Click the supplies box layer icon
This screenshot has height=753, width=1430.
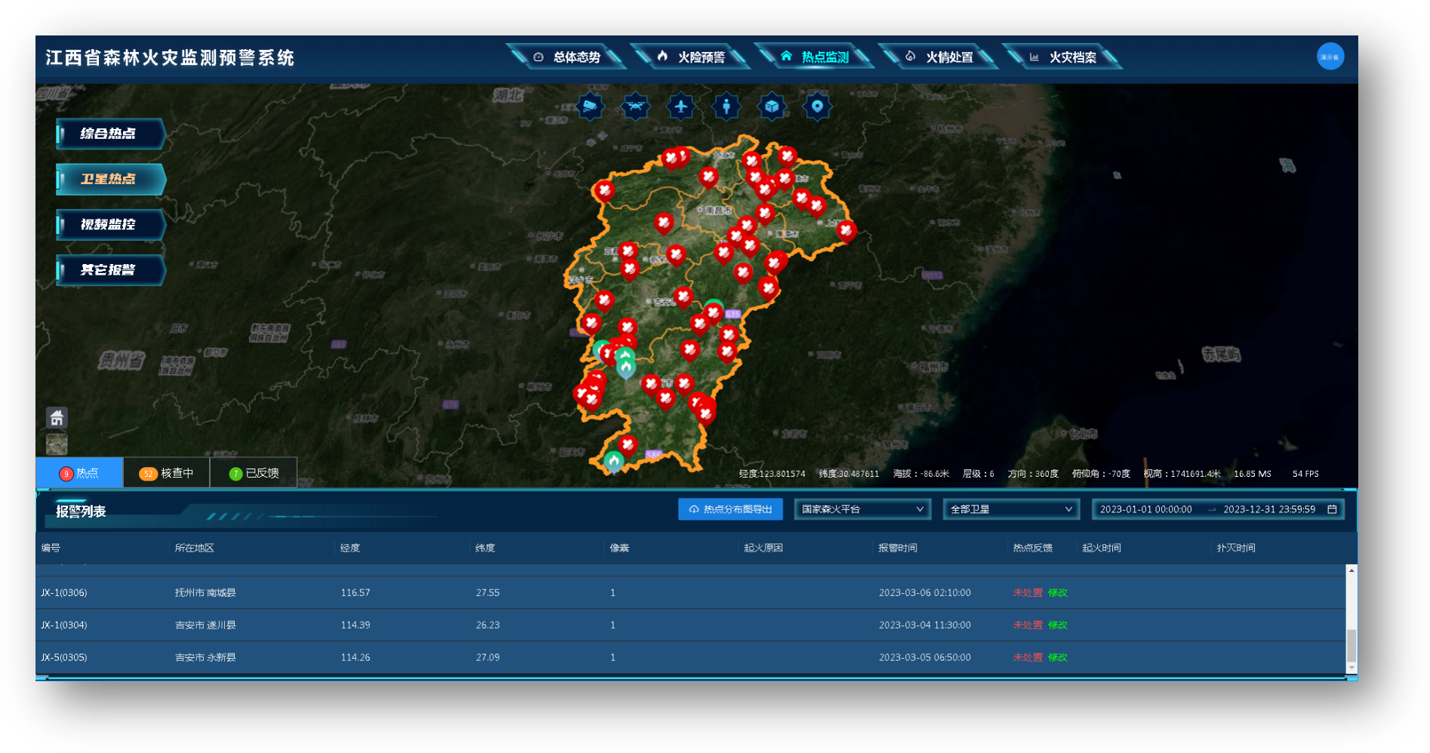click(772, 106)
